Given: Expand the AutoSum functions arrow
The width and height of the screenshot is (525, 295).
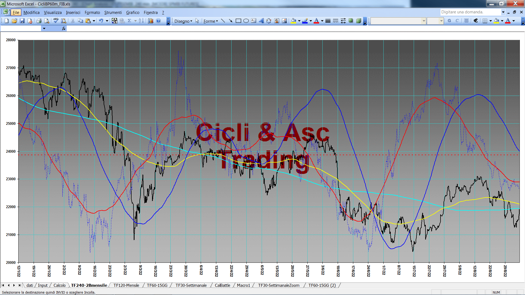Looking at the screenshot, I should click(135, 21).
